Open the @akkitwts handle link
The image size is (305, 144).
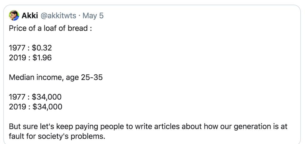coord(58,15)
